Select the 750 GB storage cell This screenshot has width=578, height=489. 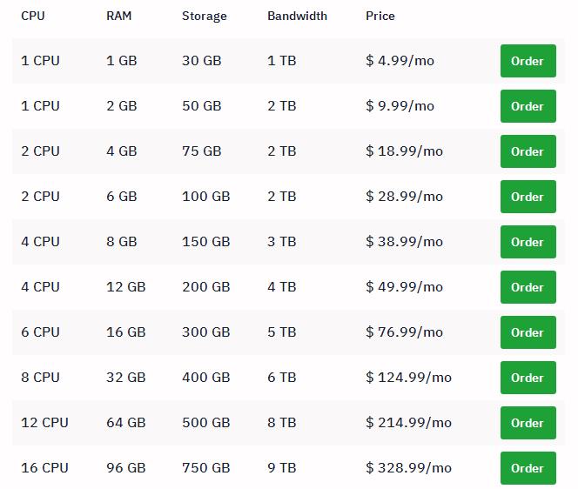click(205, 468)
